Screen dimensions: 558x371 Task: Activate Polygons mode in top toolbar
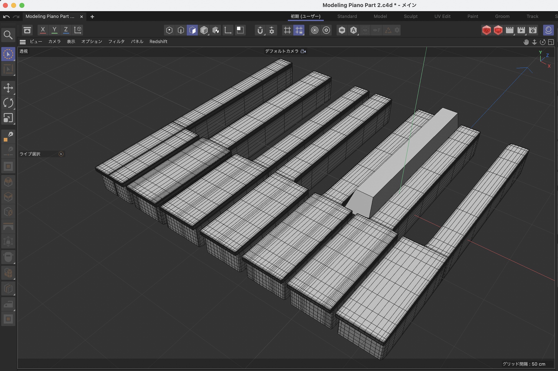193,30
